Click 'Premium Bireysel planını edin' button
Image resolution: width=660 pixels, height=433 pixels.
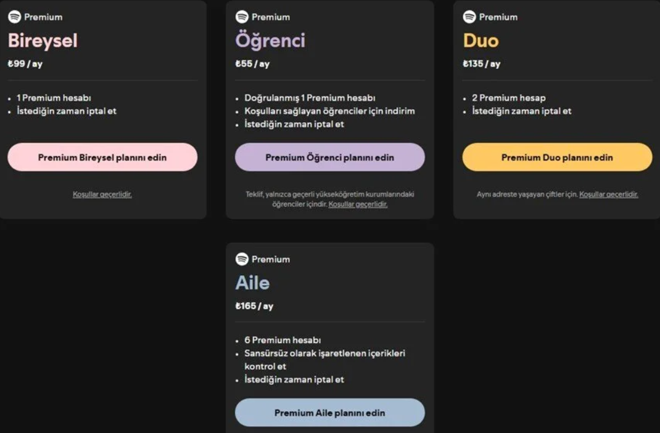tap(102, 156)
